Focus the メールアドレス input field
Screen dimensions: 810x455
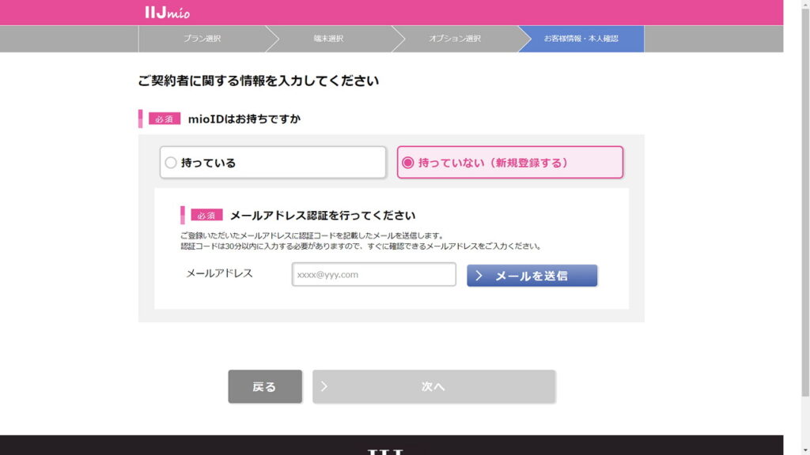coord(373,274)
